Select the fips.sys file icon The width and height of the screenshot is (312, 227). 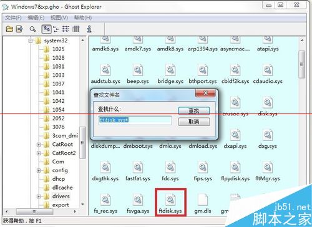pyautogui.click(x=203, y=167)
